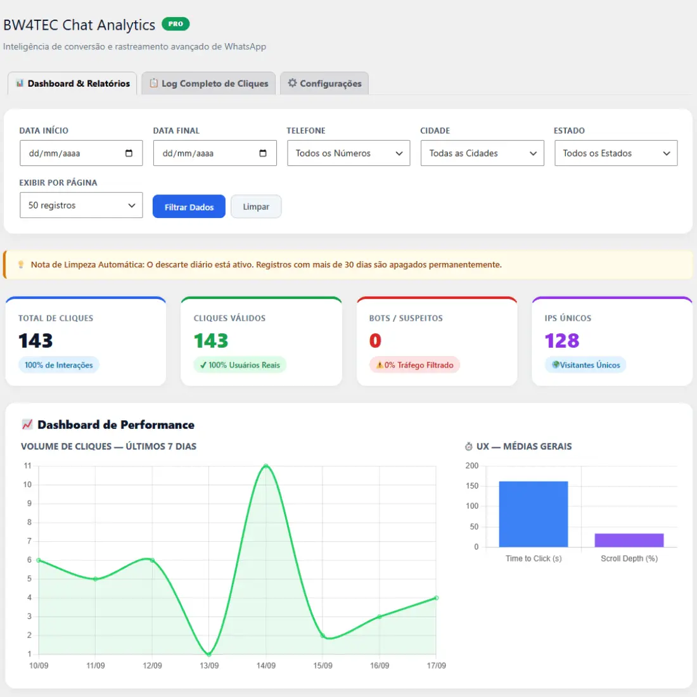Click the blue Time to Click bar
697x697 pixels.
coord(534,515)
